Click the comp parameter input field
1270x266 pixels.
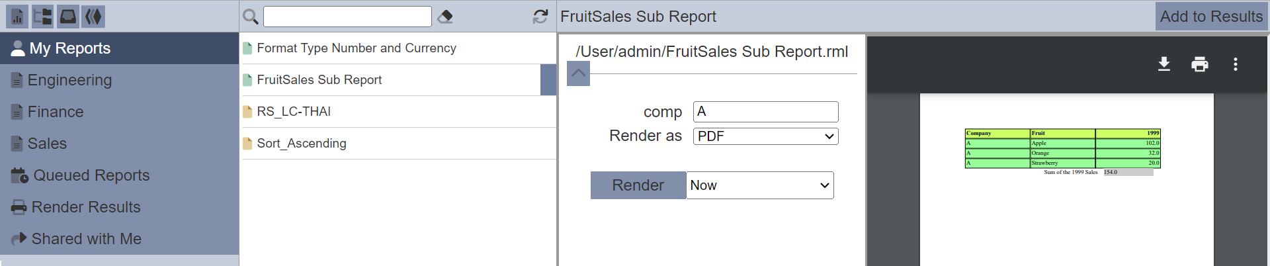pos(766,112)
